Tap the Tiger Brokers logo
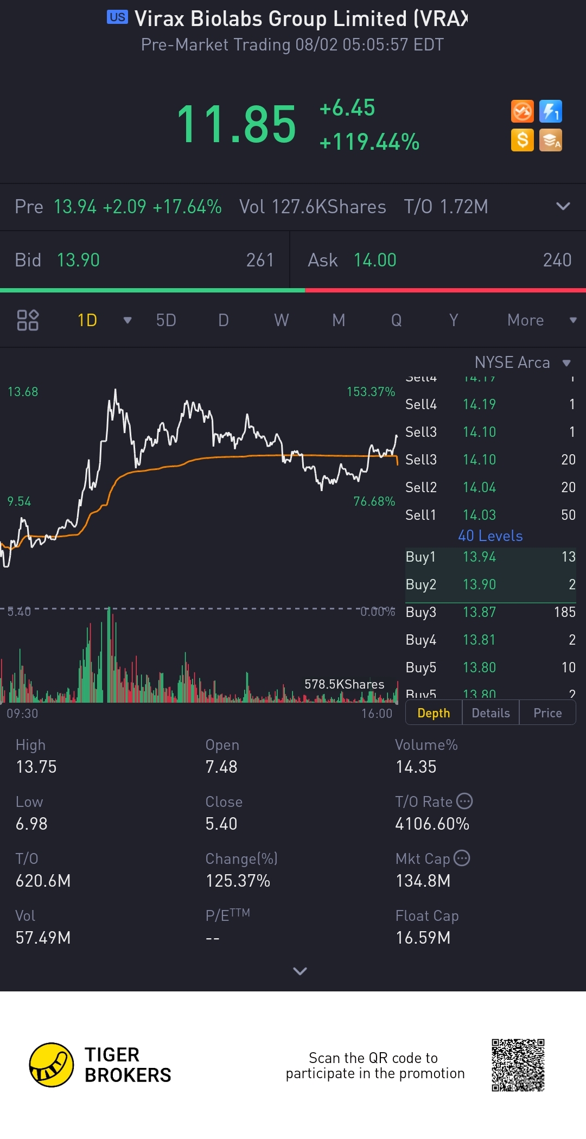586x1139 pixels. [100, 1065]
